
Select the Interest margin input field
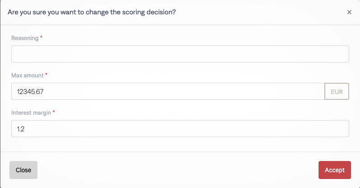[x=180, y=129]
